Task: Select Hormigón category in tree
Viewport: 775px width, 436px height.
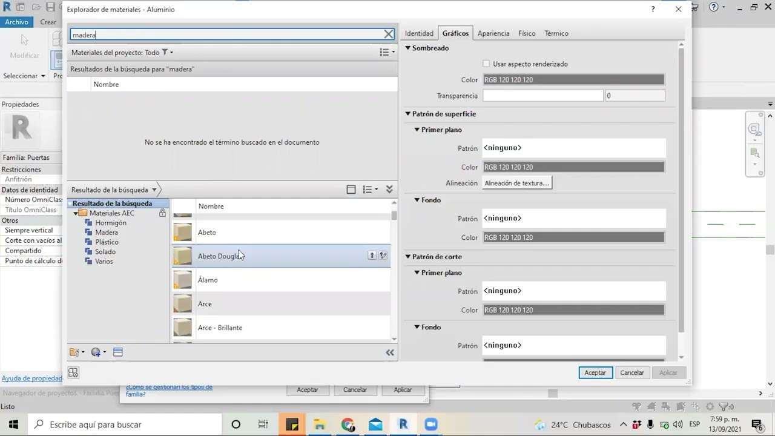Action: (111, 223)
